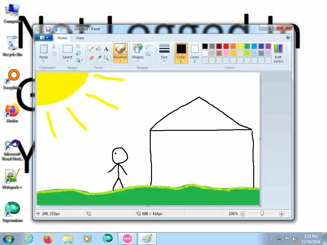327x245 pixels.
Task: Click the Resize icon in Image group
Action: tap(78, 53)
